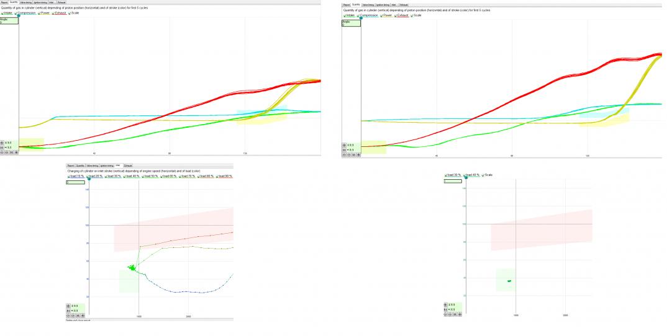
Task: Open Report tab in top-right window
Action: [x=347, y=5]
